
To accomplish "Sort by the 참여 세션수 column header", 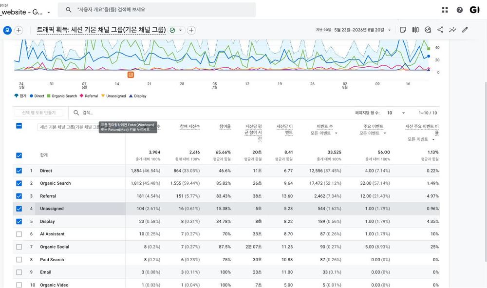I will [x=190, y=126].
